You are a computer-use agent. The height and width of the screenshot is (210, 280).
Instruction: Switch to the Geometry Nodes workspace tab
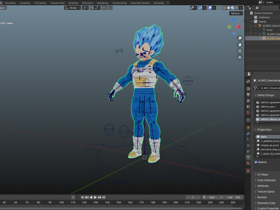140,3
